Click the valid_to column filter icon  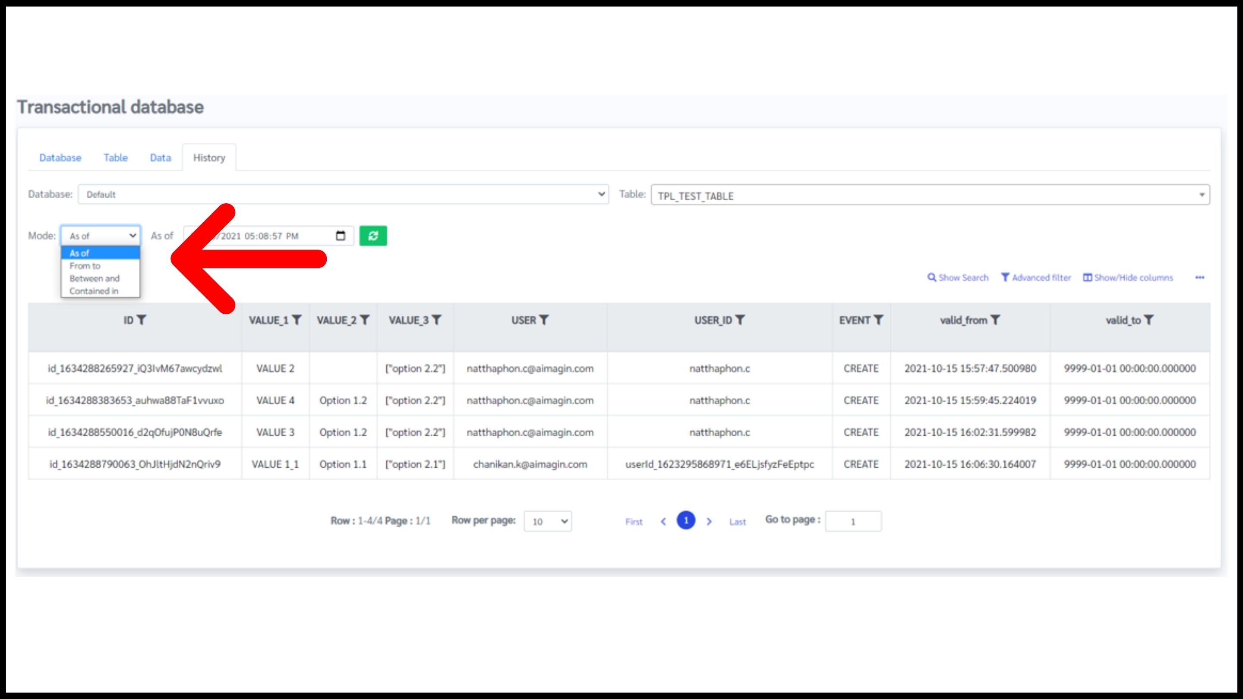point(1149,320)
